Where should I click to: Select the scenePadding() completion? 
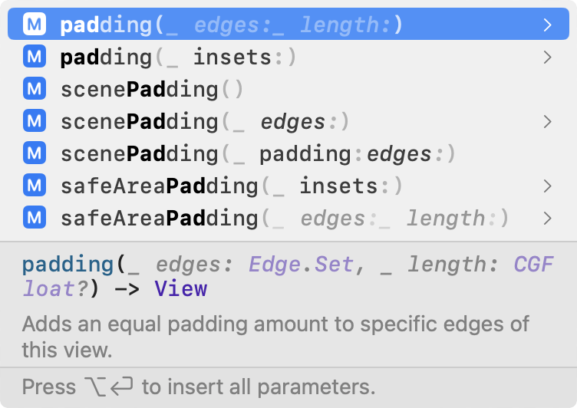pyautogui.click(x=152, y=90)
